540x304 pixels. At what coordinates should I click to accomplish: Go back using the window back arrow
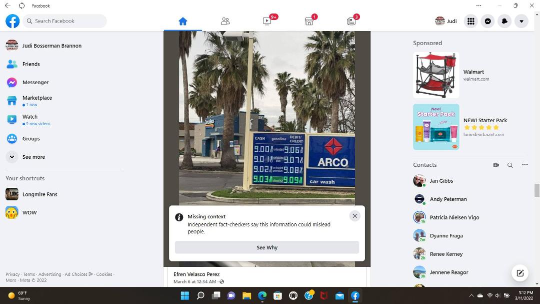(7, 6)
